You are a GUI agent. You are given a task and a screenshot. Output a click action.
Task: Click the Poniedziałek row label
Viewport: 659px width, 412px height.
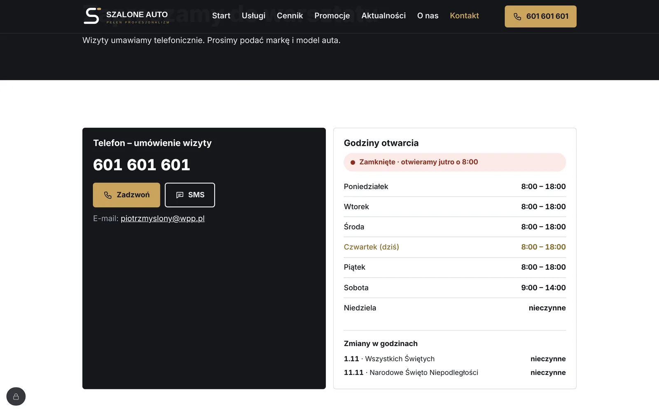click(x=366, y=187)
